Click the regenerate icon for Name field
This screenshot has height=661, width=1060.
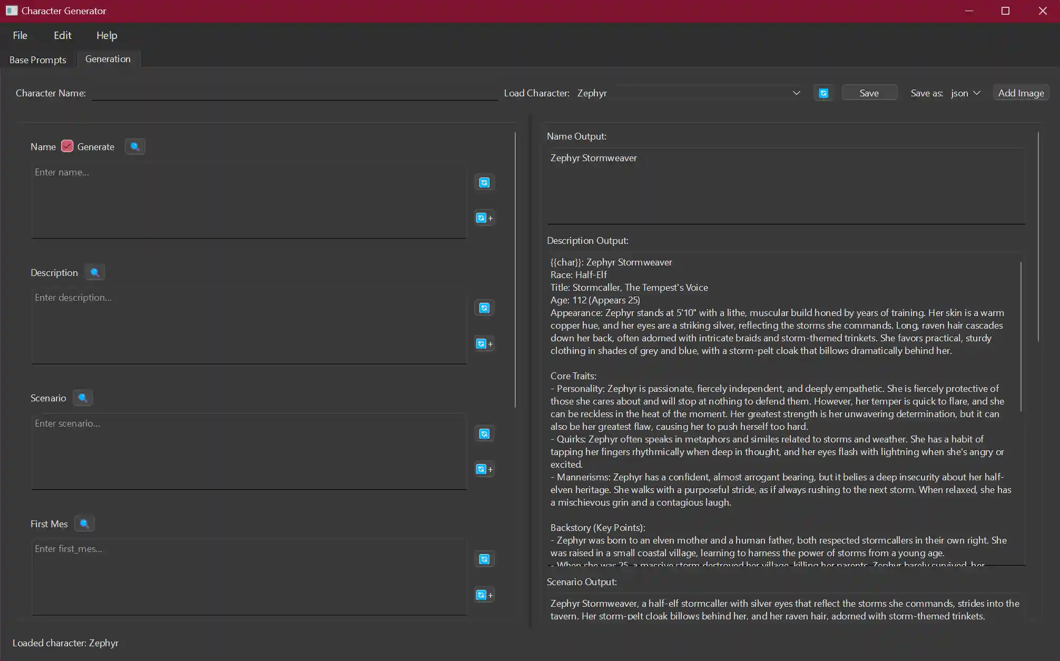click(x=484, y=183)
